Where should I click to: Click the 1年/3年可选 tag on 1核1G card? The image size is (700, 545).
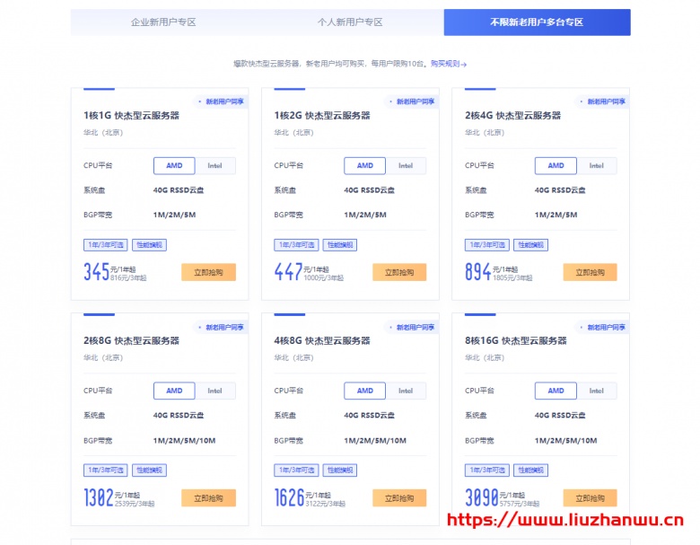tap(105, 245)
